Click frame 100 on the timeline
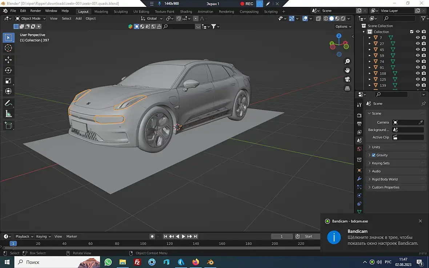Screen dimensions: 429x268 [x=143, y=244]
